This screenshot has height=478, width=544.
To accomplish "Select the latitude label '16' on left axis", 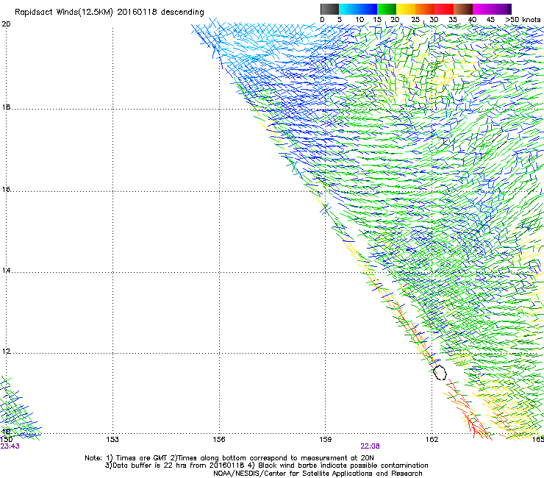I will (6, 189).
